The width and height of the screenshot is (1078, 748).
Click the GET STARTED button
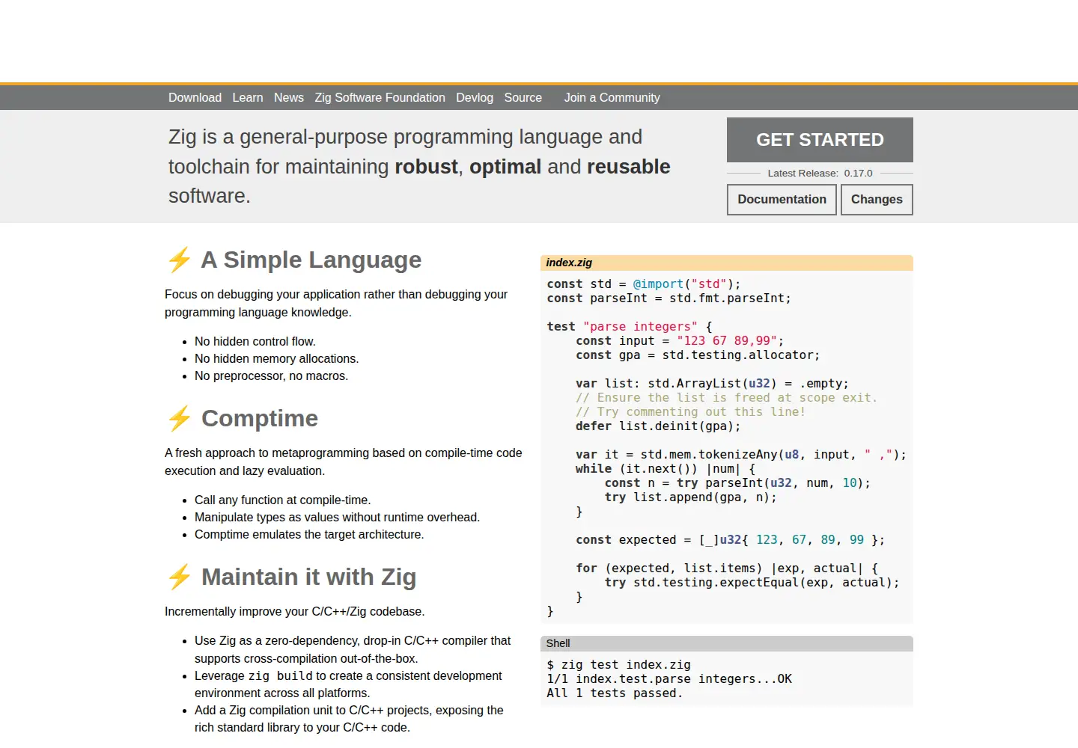(x=820, y=140)
